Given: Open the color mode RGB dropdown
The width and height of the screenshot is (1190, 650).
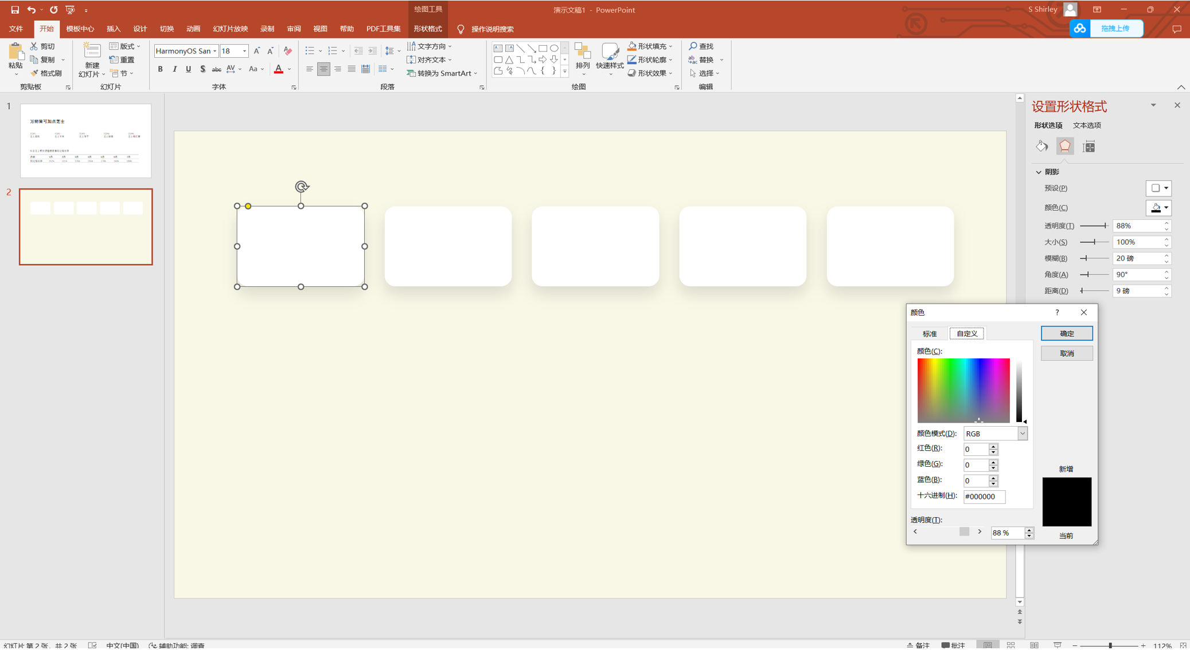Looking at the screenshot, I should [x=1022, y=434].
